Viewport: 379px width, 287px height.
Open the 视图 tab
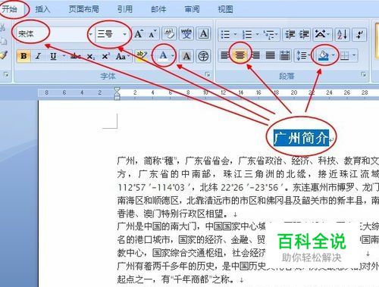[x=225, y=9]
